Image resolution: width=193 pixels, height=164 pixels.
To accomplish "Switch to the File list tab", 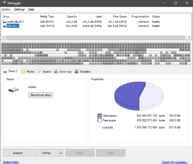I will [28, 71].
